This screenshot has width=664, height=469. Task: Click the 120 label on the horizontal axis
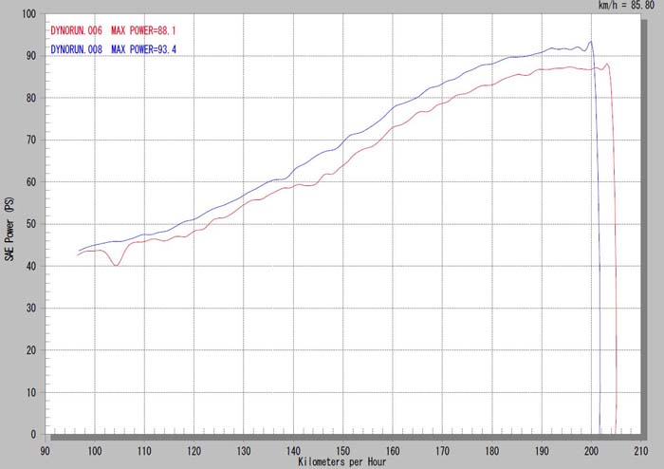(194, 451)
